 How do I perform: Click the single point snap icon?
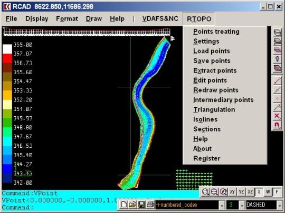277,98
